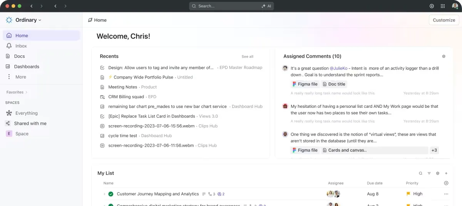Go back with the first left arrow in the title bar
This screenshot has width=462, height=206.
[x=32, y=6]
